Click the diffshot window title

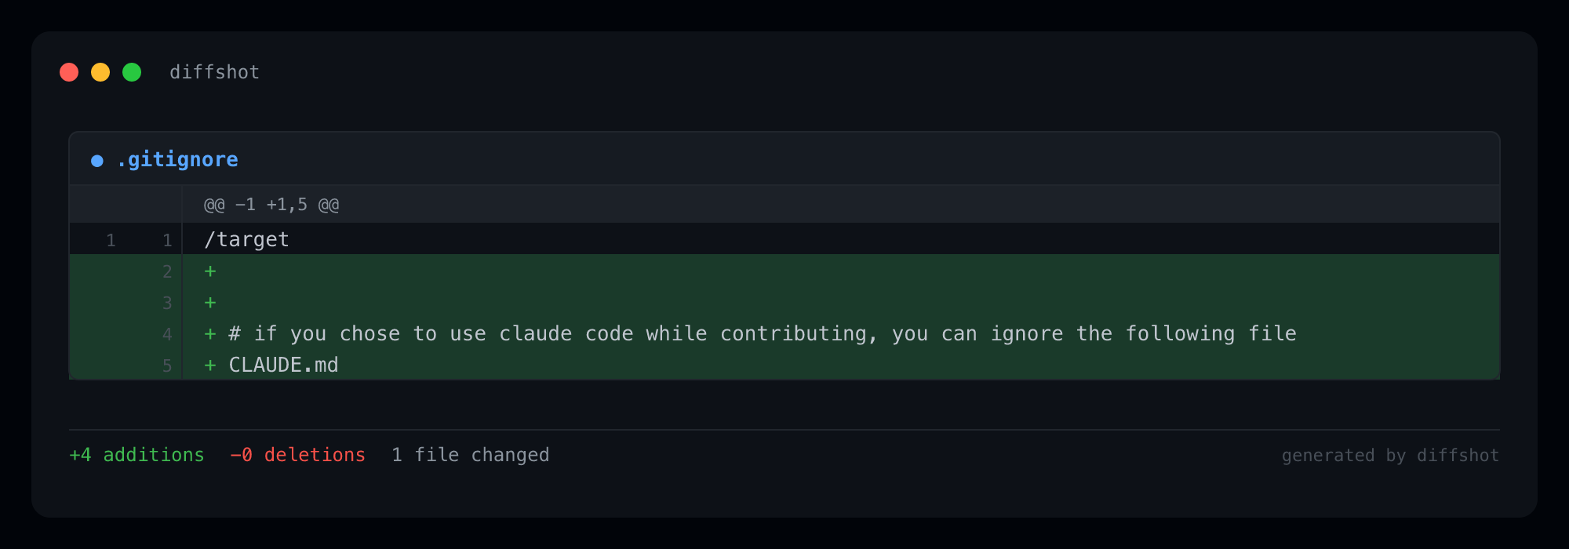(x=214, y=72)
